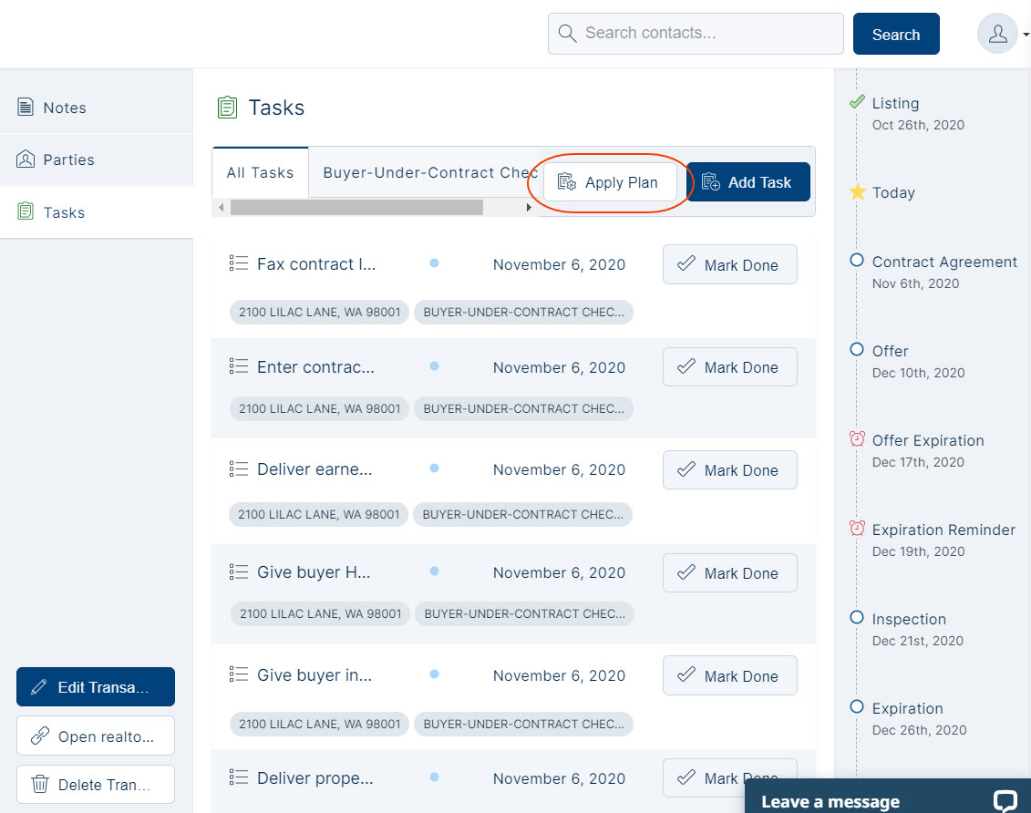This screenshot has width=1031, height=813.
Task: Mark Give buyer H... task as done
Action: point(730,573)
